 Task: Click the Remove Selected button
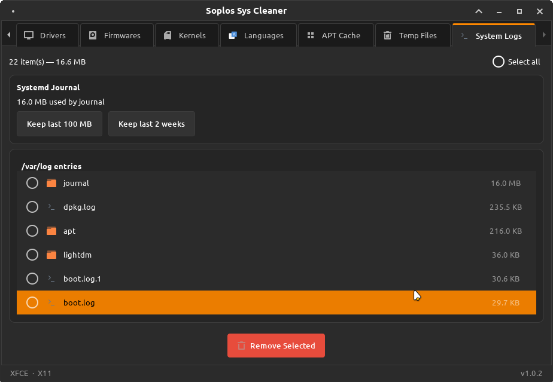point(276,346)
